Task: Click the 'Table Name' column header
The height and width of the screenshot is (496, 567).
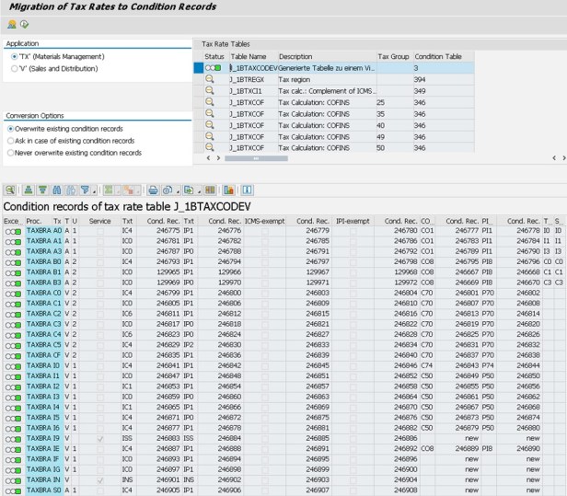Action: click(x=249, y=56)
